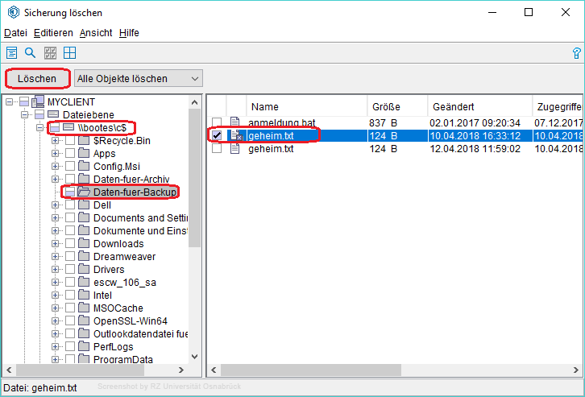Check the anmeldung.bat file checkbox
This screenshot has height=397, width=585.
(217, 122)
